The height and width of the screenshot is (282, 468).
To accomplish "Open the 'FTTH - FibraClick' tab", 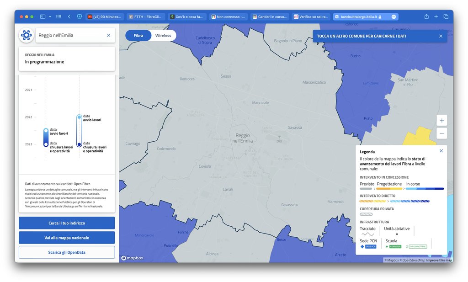I will [x=146, y=16].
